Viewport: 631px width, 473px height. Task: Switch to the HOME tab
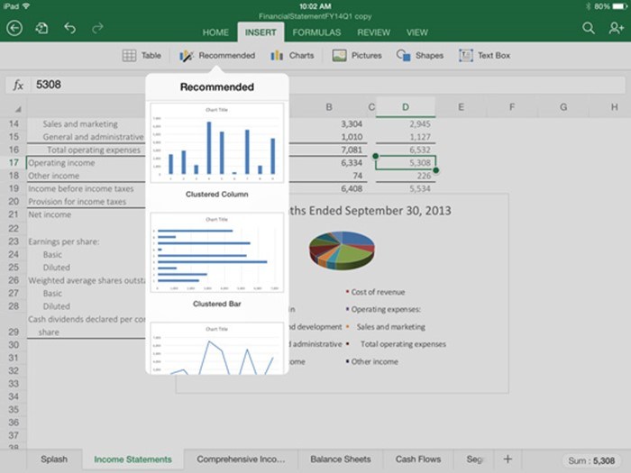215,32
